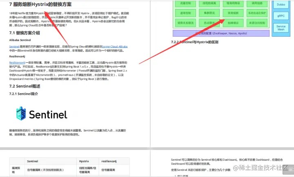Click the 'Hystrix' table column header
This screenshot has height=177, width=294.
[x=88, y=161]
